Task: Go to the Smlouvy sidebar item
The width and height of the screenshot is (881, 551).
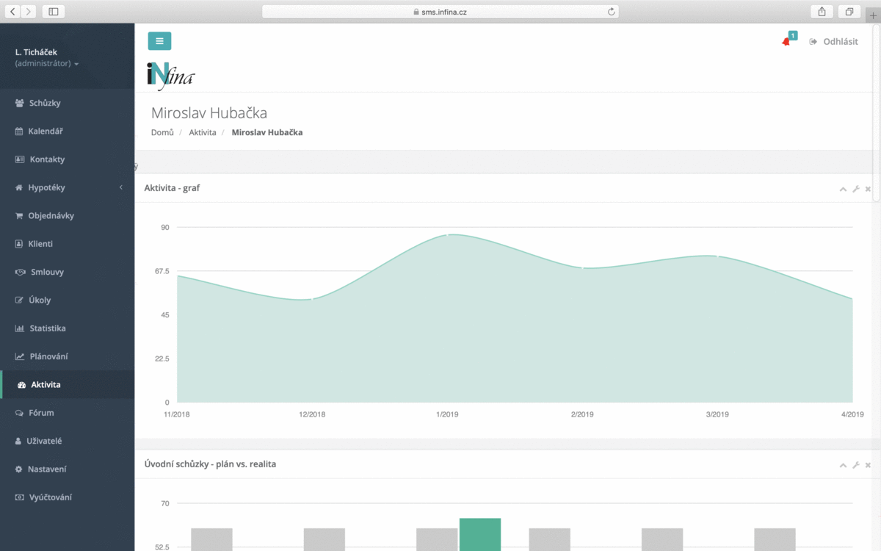Action: click(x=68, y=272)
